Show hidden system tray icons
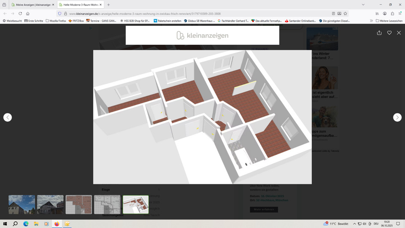This screenshot has height=228, width=405. pyautogui.click(x=354, y=224)
